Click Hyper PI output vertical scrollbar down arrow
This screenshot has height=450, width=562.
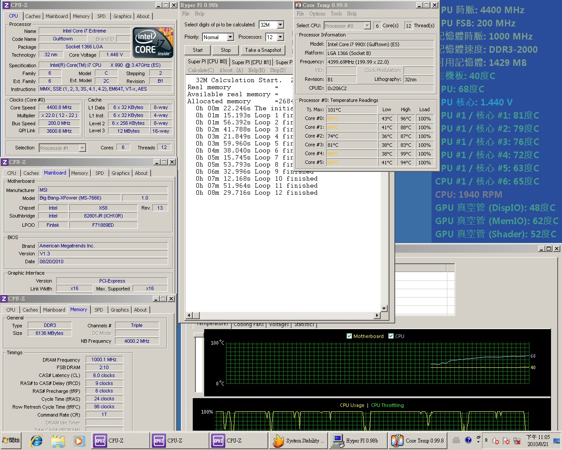pos(384,308)
